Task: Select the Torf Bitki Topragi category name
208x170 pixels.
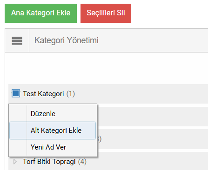Action: (x=49, y=162)
